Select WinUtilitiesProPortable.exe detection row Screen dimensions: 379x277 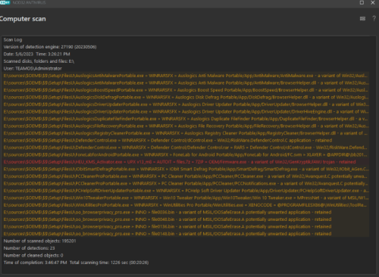tap(186, 205)
